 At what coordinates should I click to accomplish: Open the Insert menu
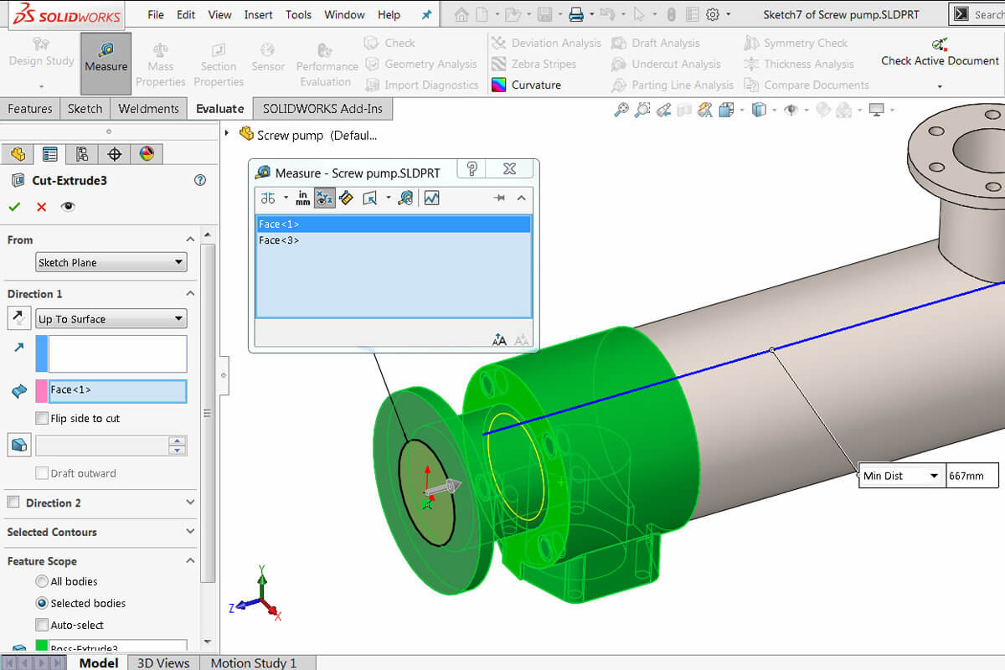258,14
